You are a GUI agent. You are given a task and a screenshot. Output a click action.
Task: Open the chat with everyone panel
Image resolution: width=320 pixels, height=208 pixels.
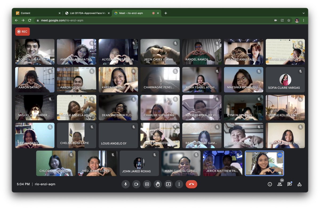(290, 184)
